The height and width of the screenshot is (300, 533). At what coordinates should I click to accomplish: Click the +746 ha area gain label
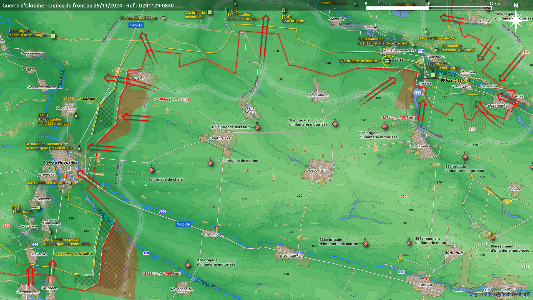coord(171,99)
